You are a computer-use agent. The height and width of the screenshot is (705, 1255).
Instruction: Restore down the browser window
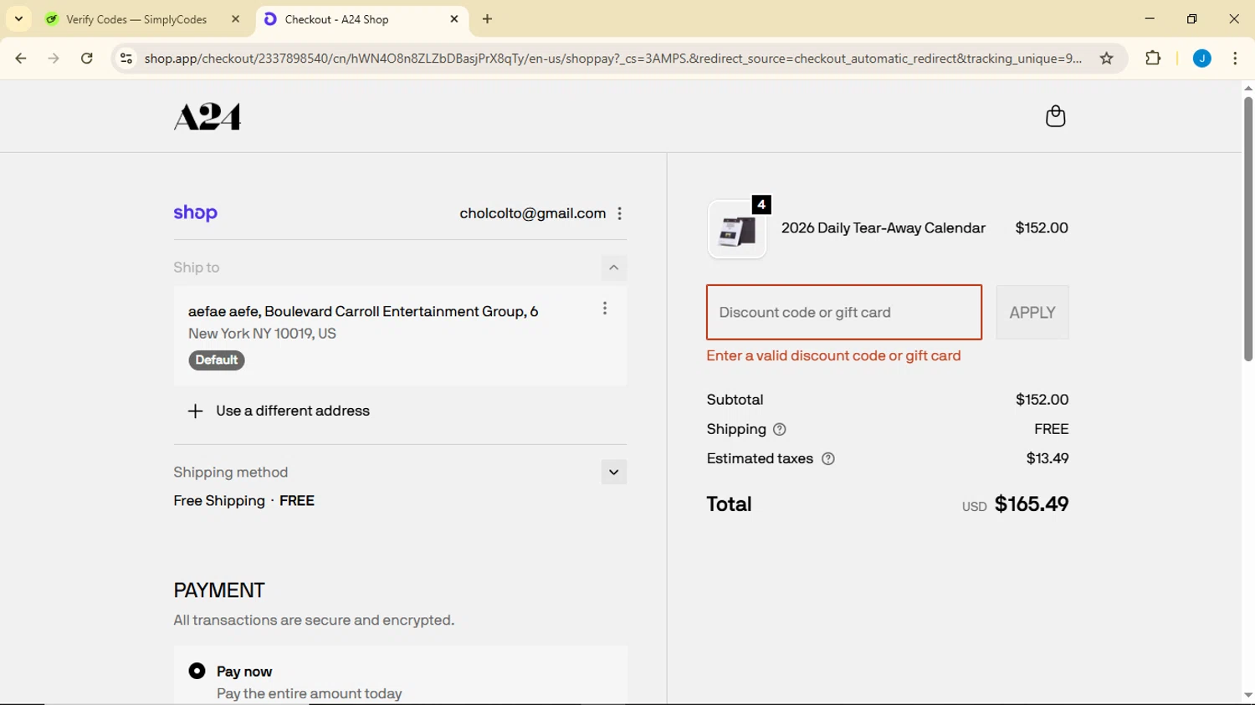click(x=1192, y=18)
